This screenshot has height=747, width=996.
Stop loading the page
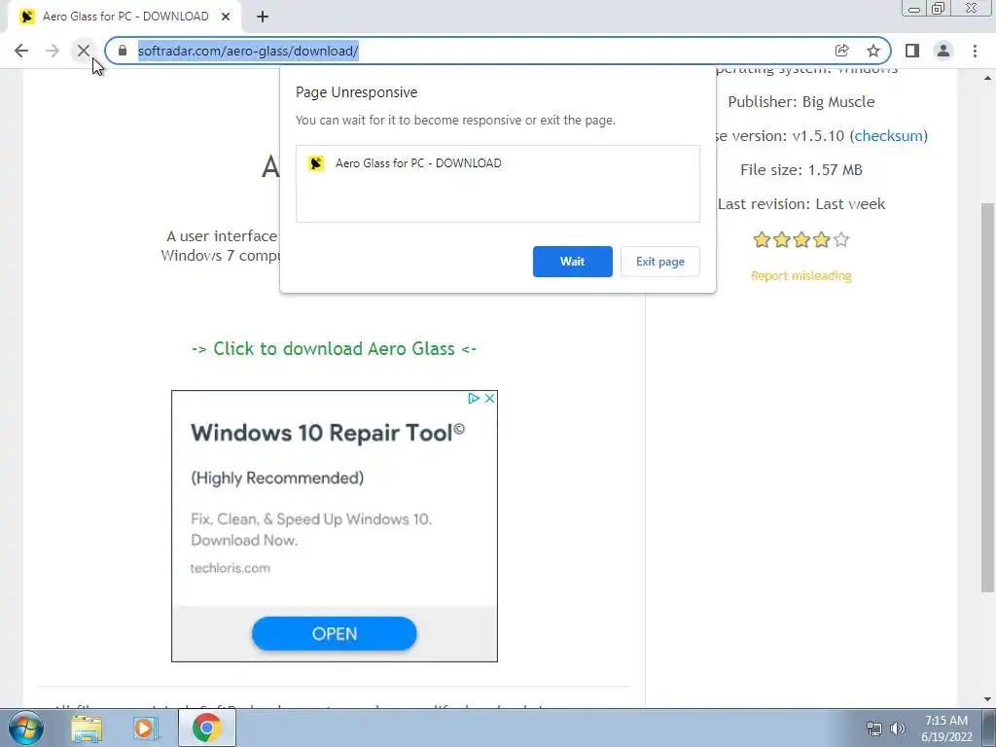click(84, 51)
